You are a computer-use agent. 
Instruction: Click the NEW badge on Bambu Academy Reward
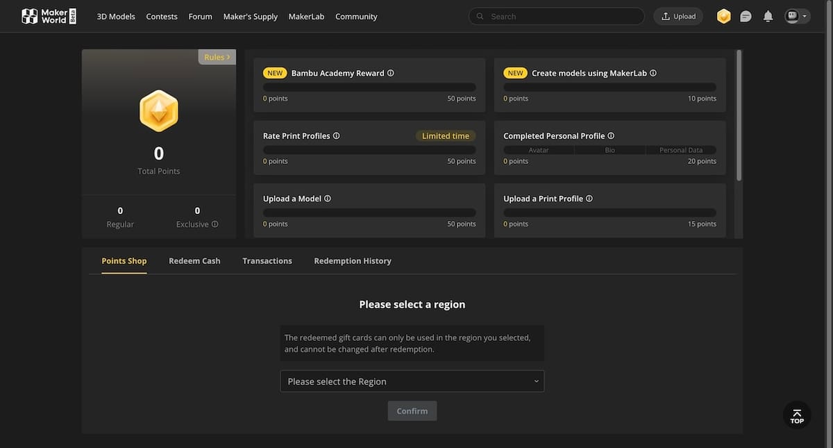tap(275, 73)
